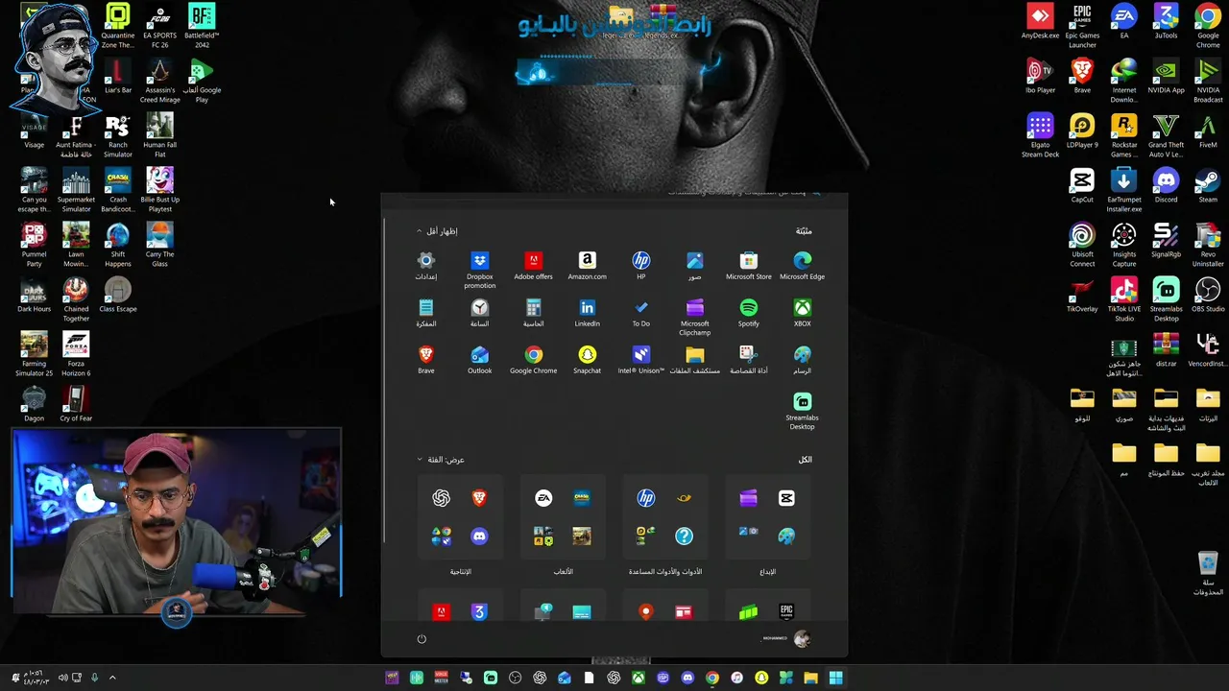1229x691 pixels.
Task: Select the Steam desktop shortcut
Action: (x=1208, y=186)
